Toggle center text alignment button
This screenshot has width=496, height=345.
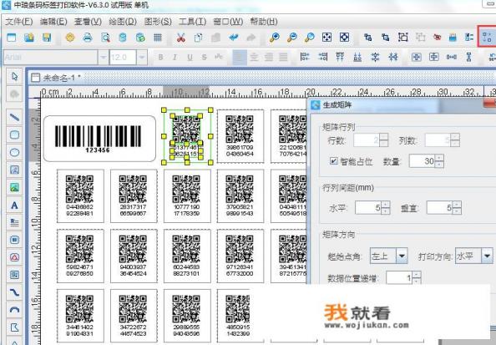click(254, 58)
